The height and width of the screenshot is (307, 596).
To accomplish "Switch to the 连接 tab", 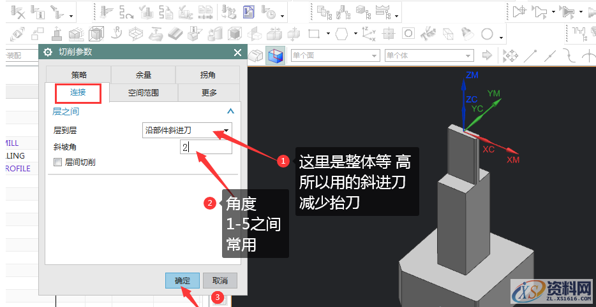I will (x=78, y=92).
